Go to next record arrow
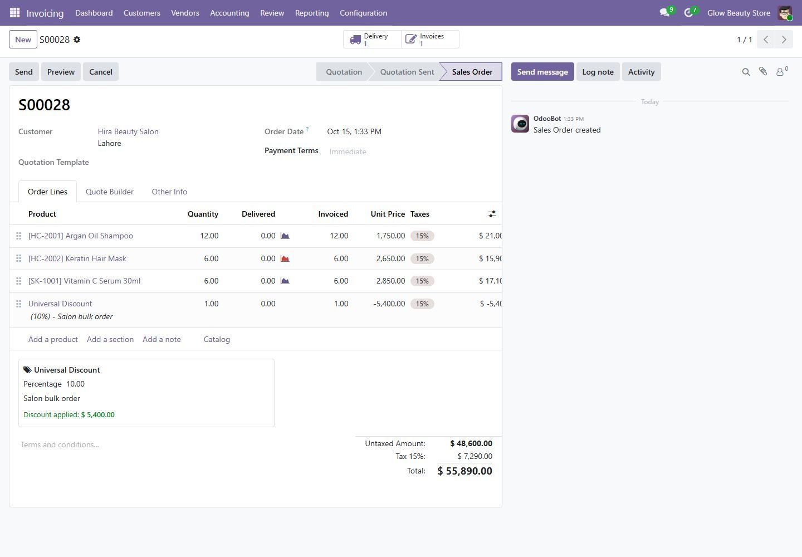This screenshot has height=557, width=802. pyautogui.click(x=784, y=40)
